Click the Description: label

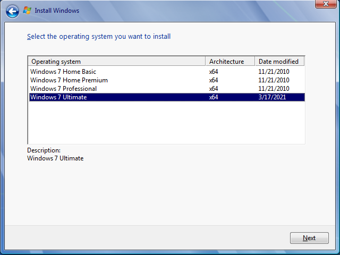click(44, 150)
